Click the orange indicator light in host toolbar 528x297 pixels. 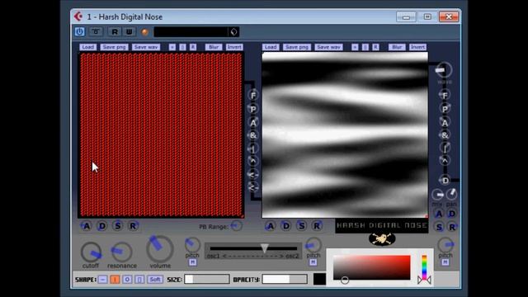[x=145, y=32]
